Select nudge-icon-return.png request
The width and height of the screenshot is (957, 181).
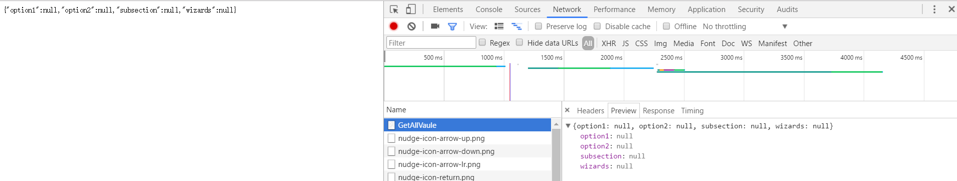point(467,176)
